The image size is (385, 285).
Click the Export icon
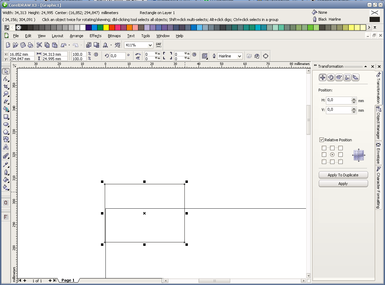97,45
